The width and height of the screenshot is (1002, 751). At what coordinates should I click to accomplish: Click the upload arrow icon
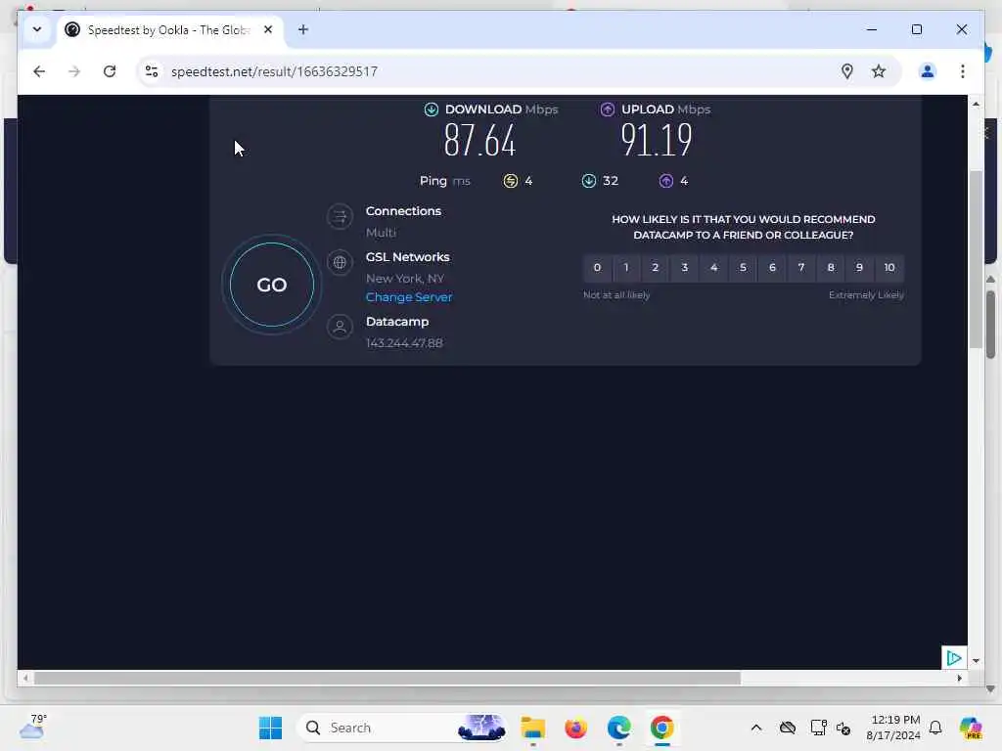coord(607,110)
